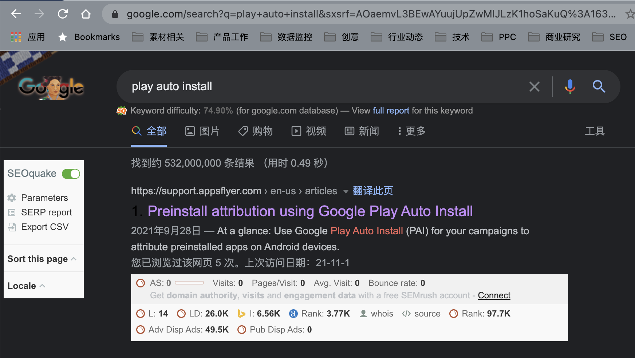Click the SEMrush Rank: 97.7K parameter

pos(480,314)
